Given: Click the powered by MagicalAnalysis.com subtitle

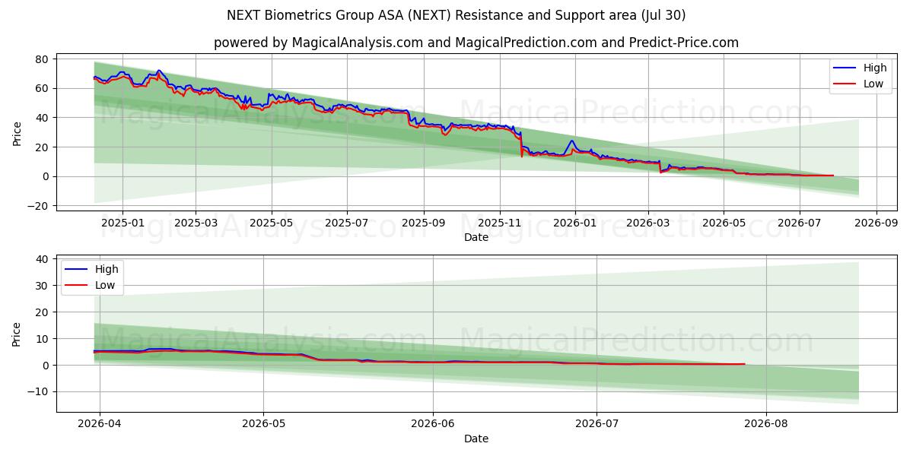Looking at the screenshot, I should coord(476,43).
